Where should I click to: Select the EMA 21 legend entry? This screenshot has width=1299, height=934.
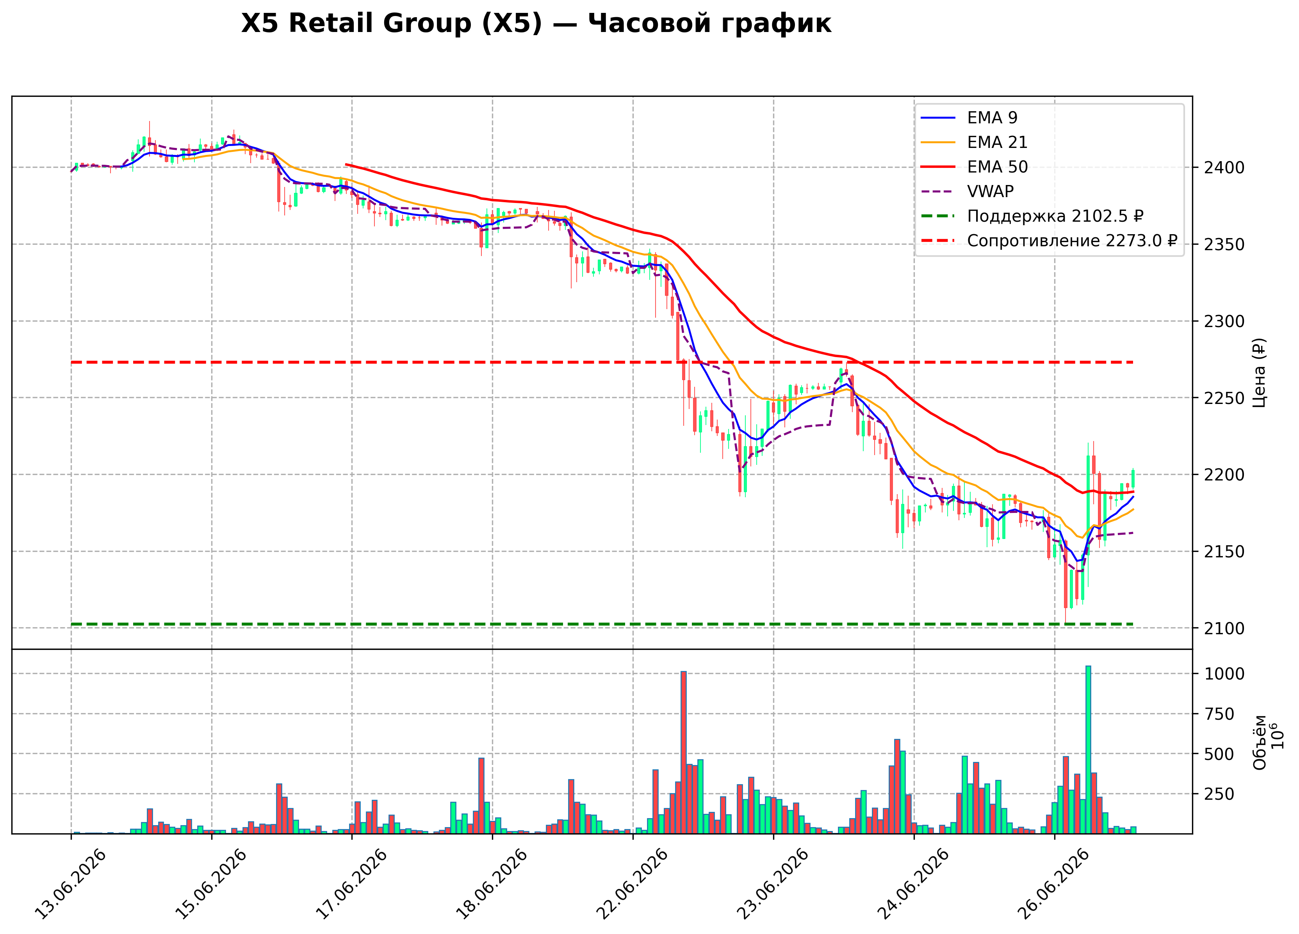(x=974, y=142)
